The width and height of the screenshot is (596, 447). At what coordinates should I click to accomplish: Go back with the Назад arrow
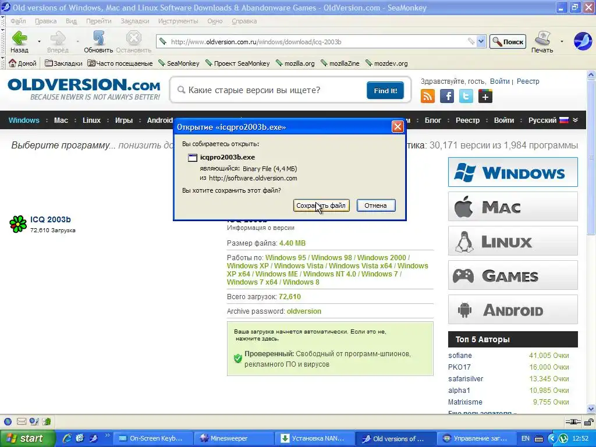(x=19, y=41)
